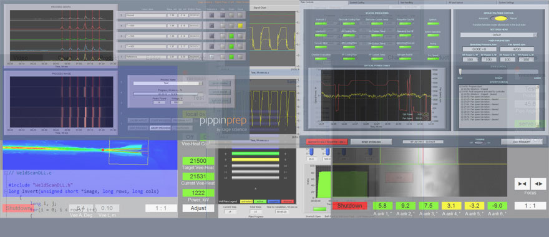The height and width of the screenshot is (237, 549).
Task: Collapse the 'long Invert' function fold marker
Action: click(x=6, y=191)
